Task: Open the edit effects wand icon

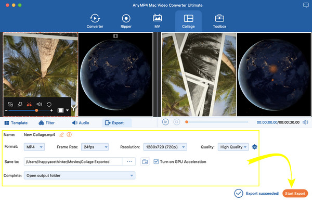Action: click(20, 104)
